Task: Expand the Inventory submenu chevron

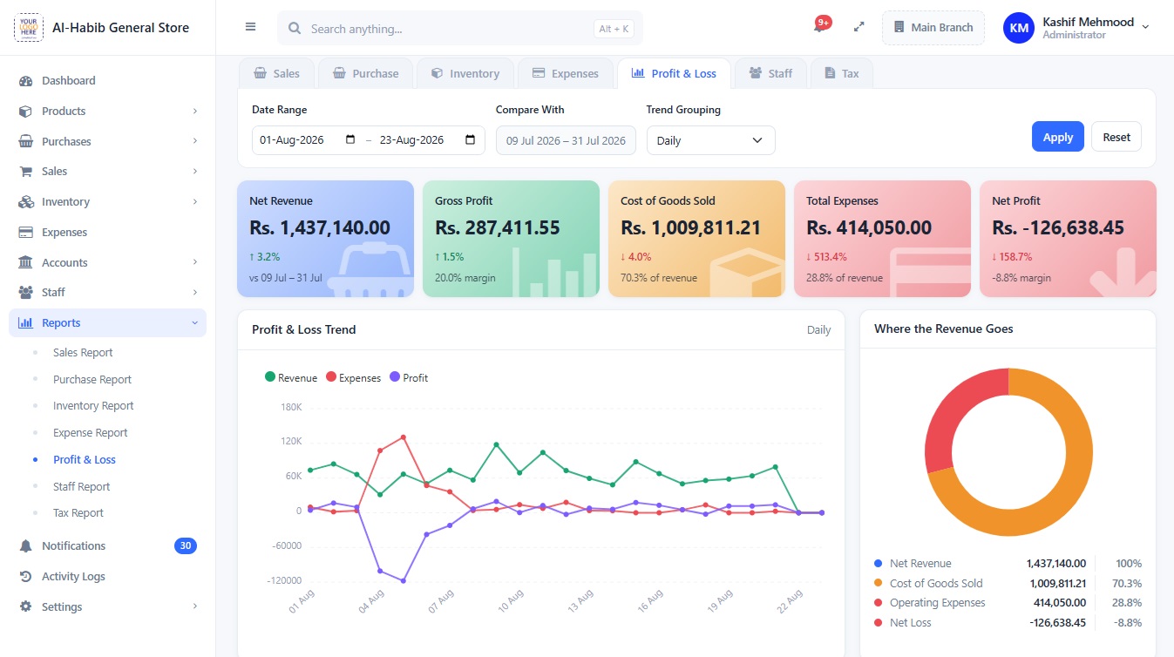Action: pyautogui.click(x=195, y=202)
